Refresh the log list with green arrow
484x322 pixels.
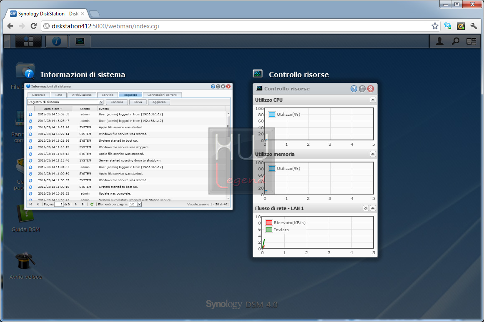(x=92, y=204)
